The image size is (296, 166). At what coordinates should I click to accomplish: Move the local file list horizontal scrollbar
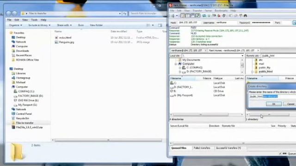click(201, 114)
